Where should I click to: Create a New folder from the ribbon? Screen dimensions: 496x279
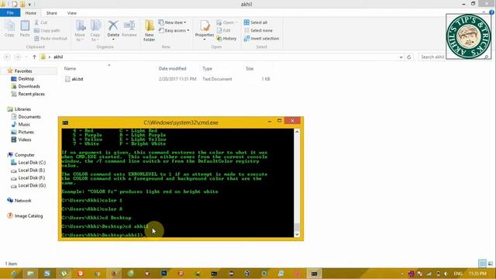(x=149, y=31)
